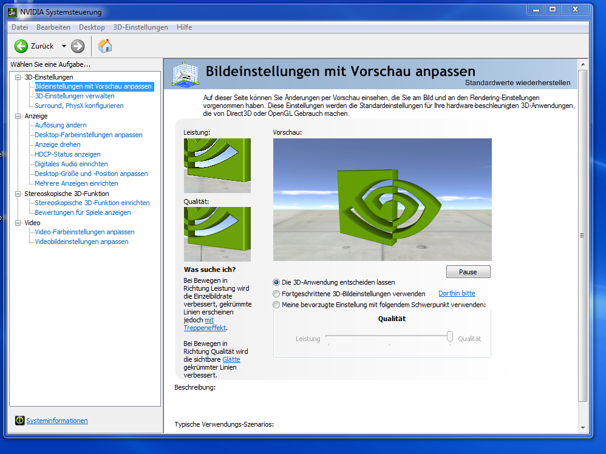Click the scrollbar down arrow
The height and width of the screenshot is (454, 606).
(582, 427)
